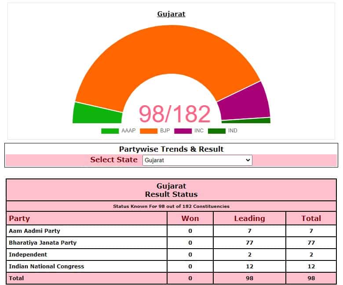Click the AAAP legend label
343x285 pixels.
pos(128,131)
